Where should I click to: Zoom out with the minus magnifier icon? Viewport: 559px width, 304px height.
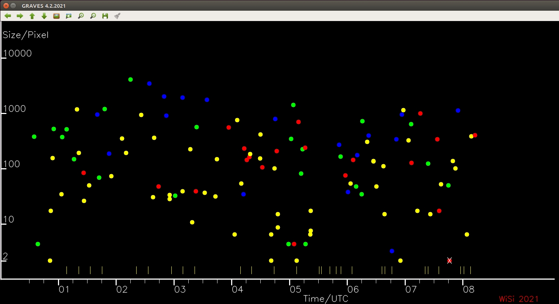[x=93, y=16]
